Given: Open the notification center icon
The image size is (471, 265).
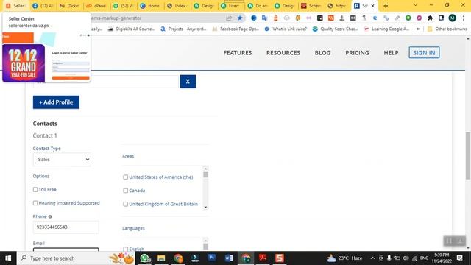Looking at the screenshot, I should click(459, 258).
